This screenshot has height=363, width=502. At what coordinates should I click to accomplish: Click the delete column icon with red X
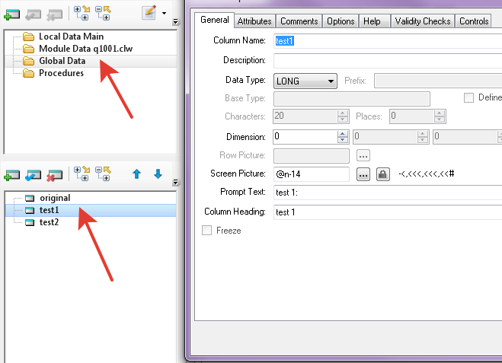coord(53,174)
